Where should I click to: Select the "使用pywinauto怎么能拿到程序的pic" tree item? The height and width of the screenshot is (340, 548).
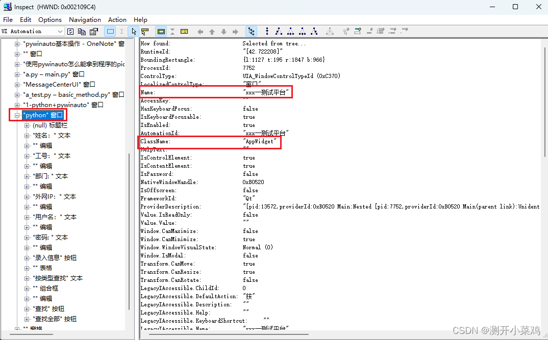tap(74, 64)
